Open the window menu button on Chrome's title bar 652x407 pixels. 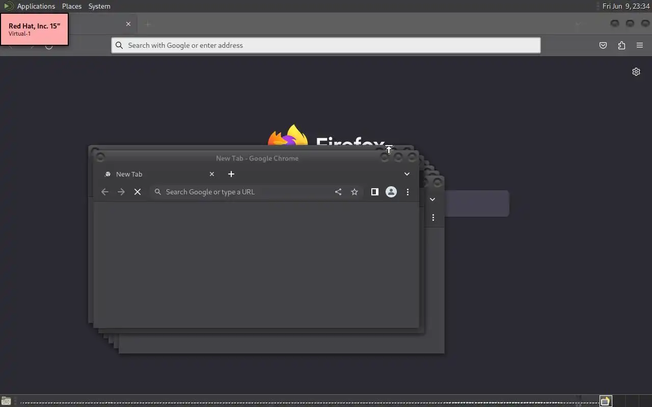click(100, 158)
